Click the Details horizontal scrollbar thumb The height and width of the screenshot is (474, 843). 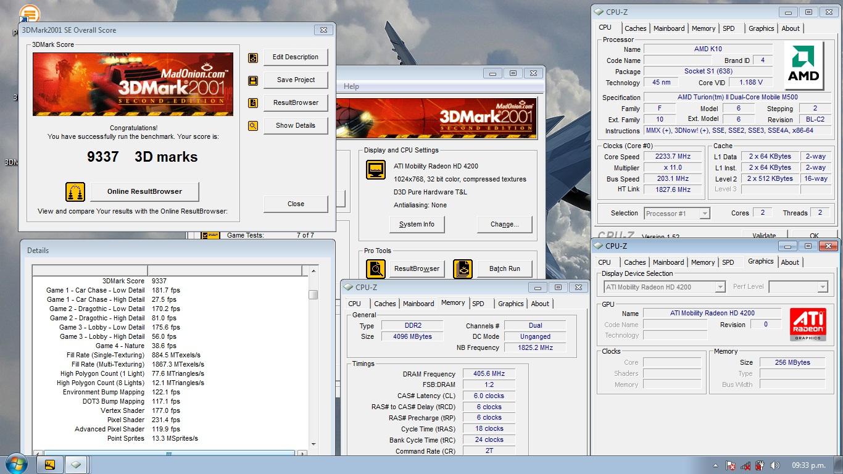[x=168, y=454]
